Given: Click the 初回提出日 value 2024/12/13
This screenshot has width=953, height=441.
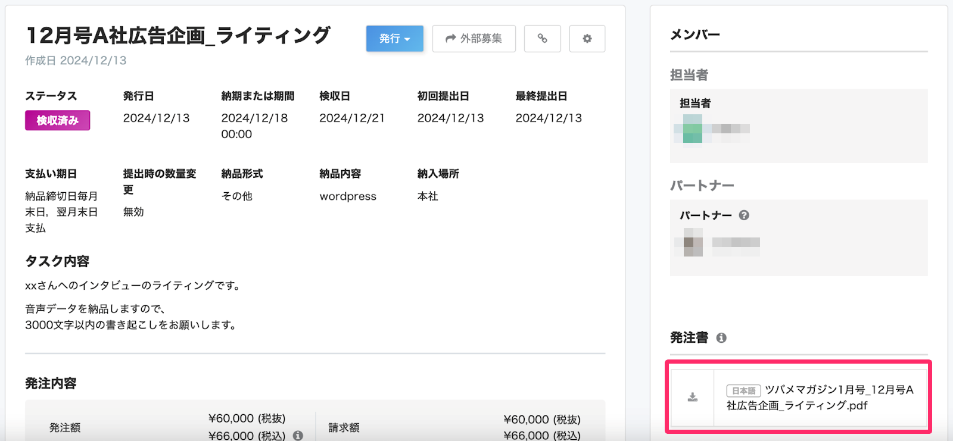Looking at the screenshot, I should (451, 118).
